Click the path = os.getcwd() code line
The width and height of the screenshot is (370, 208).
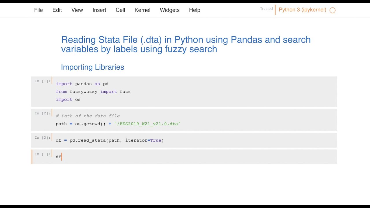118,124
